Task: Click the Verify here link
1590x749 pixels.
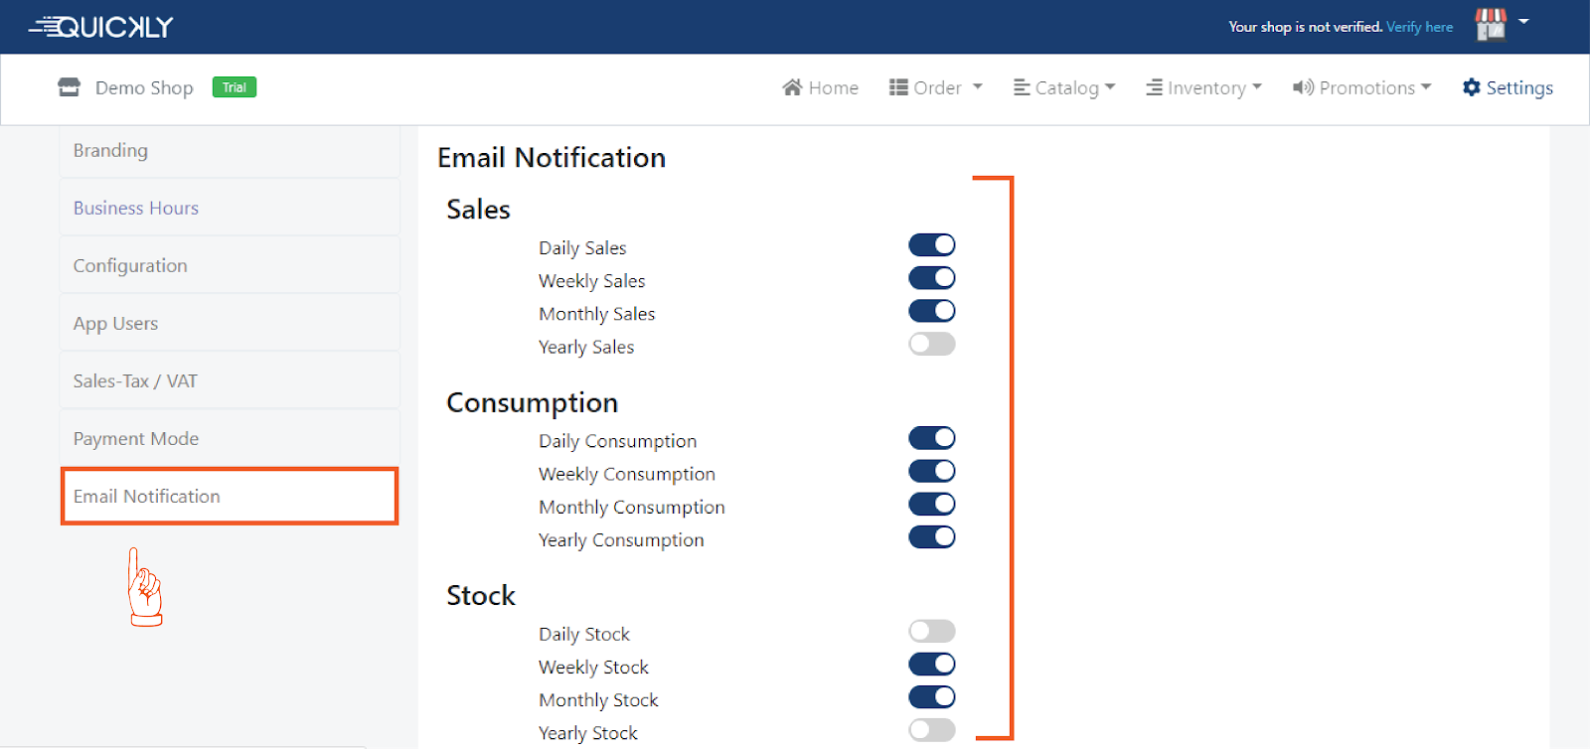Action: [1419, 27]
